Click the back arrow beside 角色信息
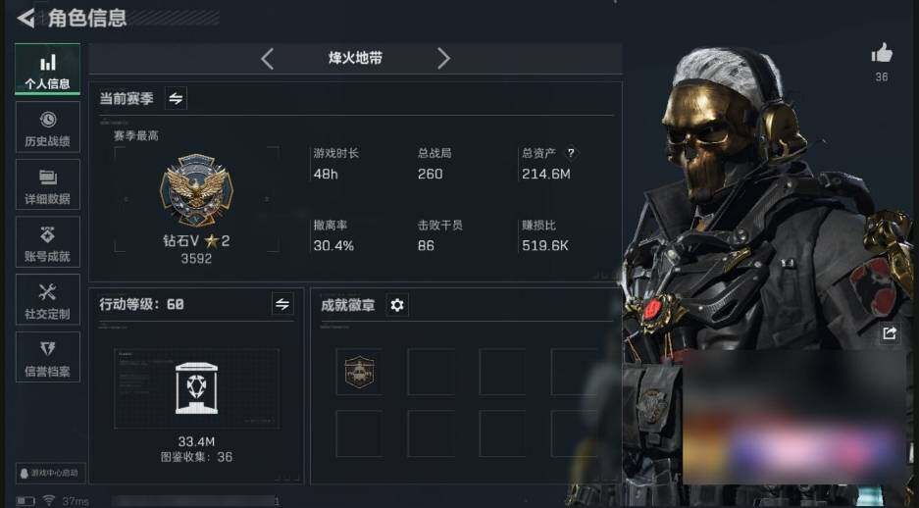 [26, 19]
